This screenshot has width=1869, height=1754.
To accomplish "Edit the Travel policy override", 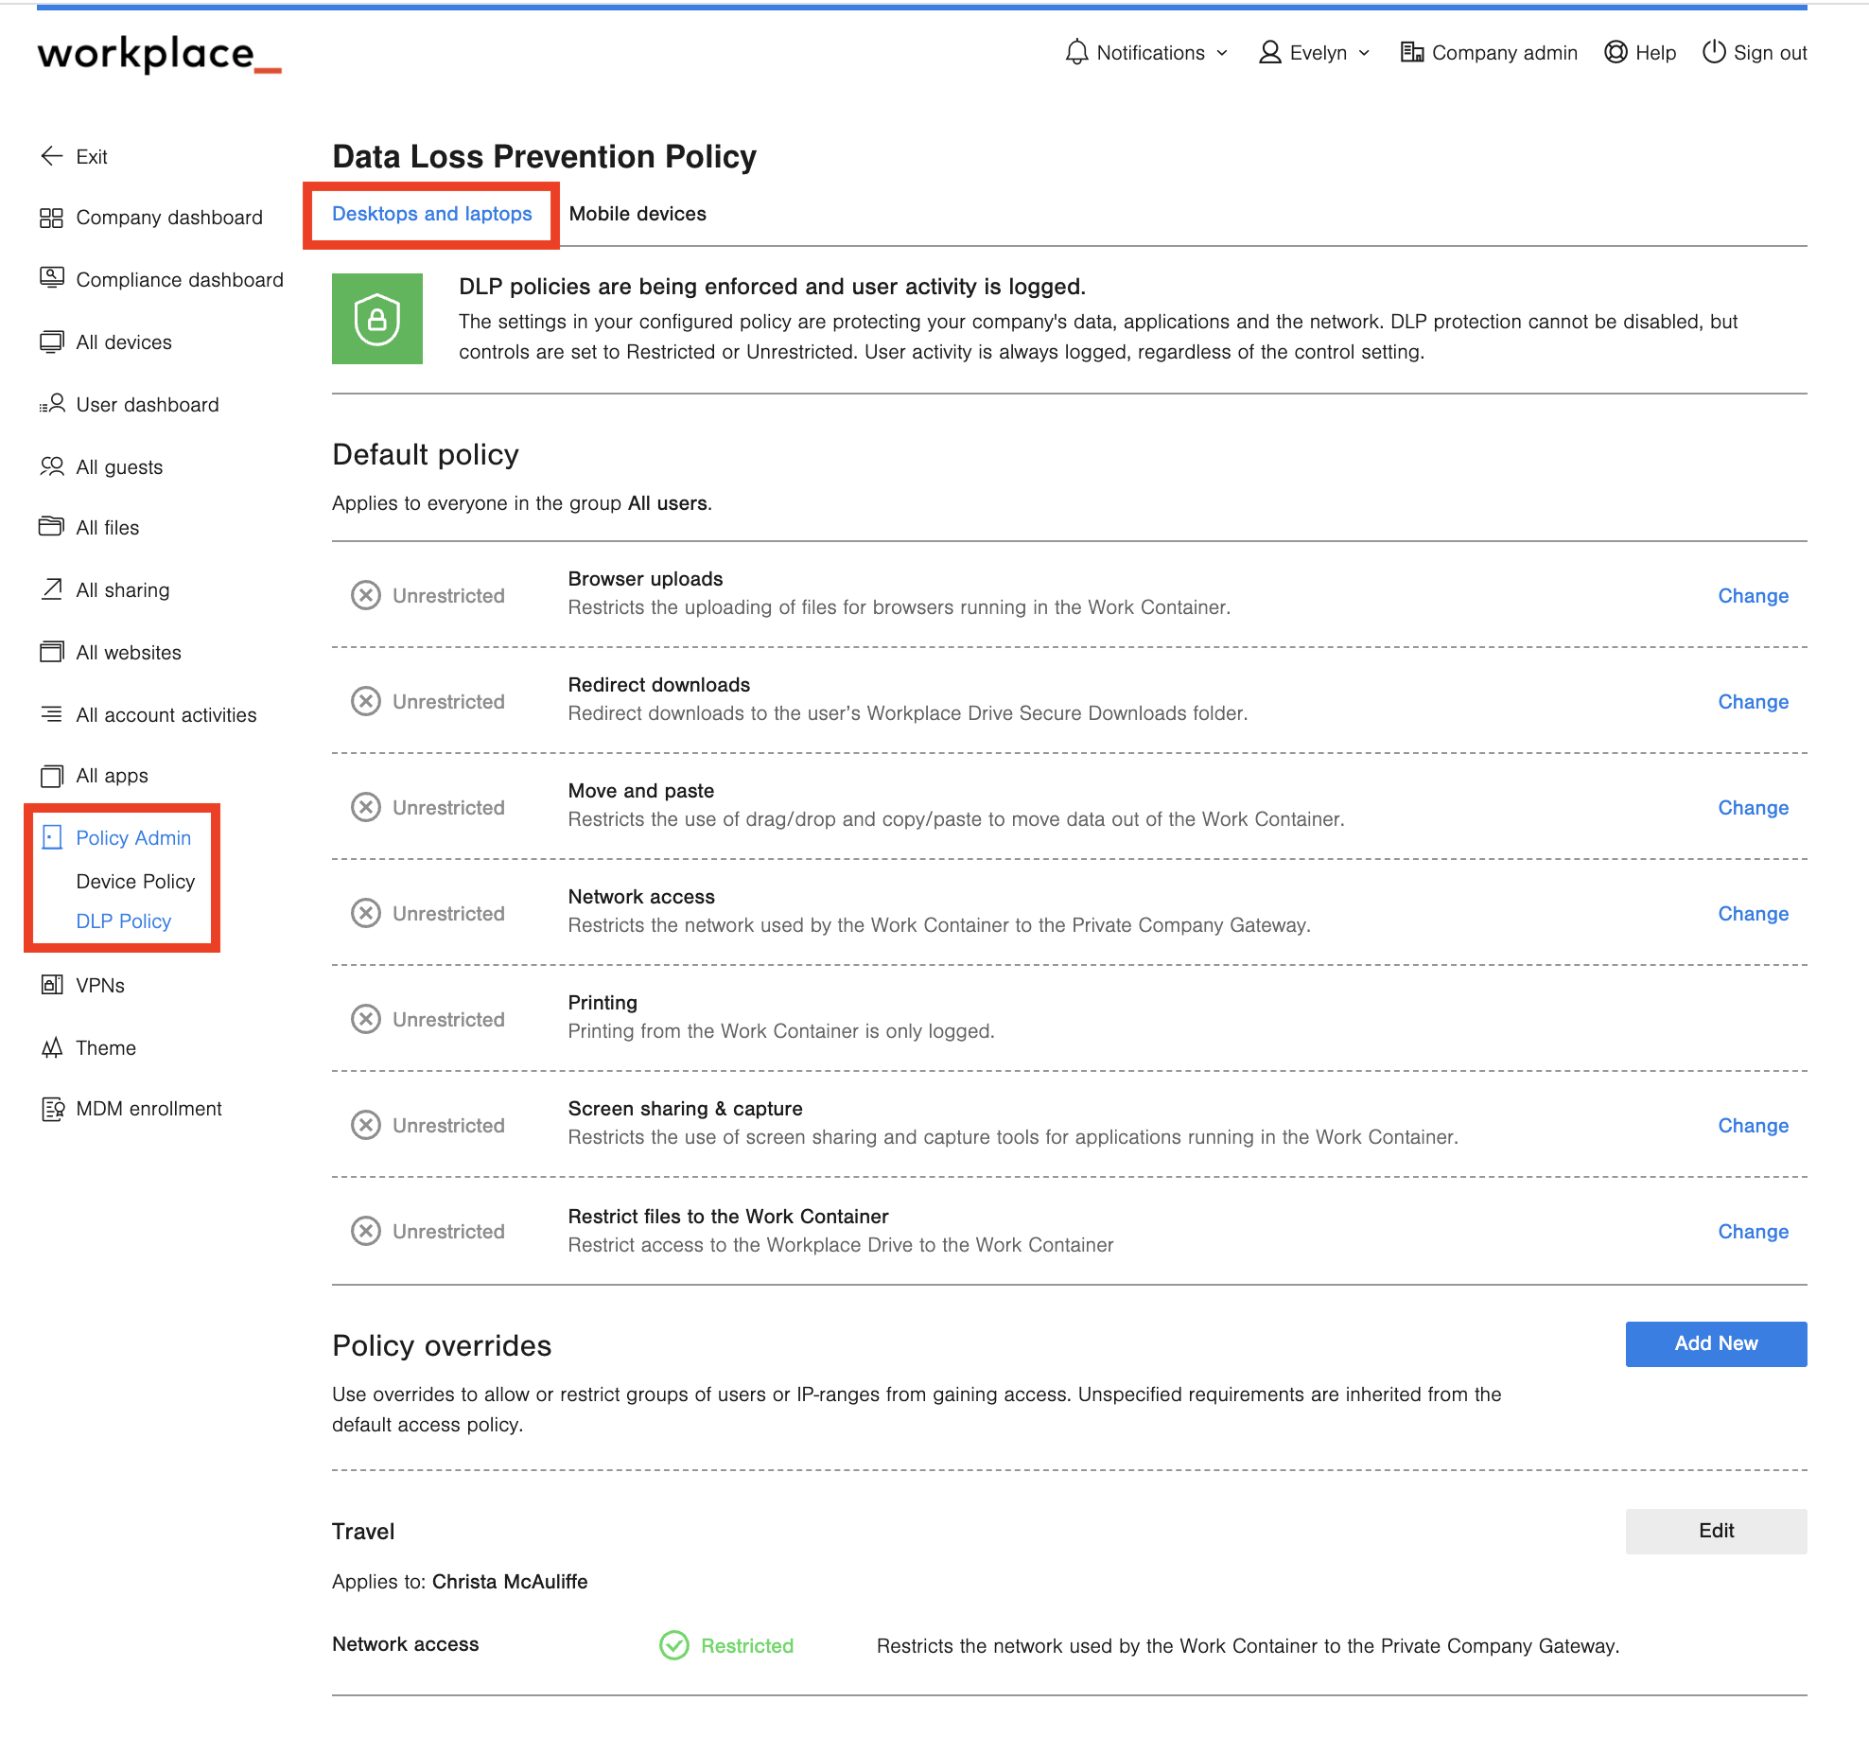I will 1715,1531.
